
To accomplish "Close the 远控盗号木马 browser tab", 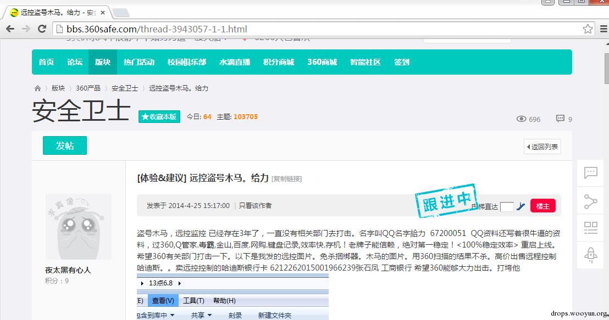I will [103, 13].
